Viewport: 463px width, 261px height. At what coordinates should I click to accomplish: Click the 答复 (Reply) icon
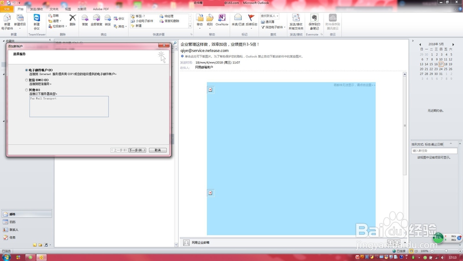(x=85, y=18)
